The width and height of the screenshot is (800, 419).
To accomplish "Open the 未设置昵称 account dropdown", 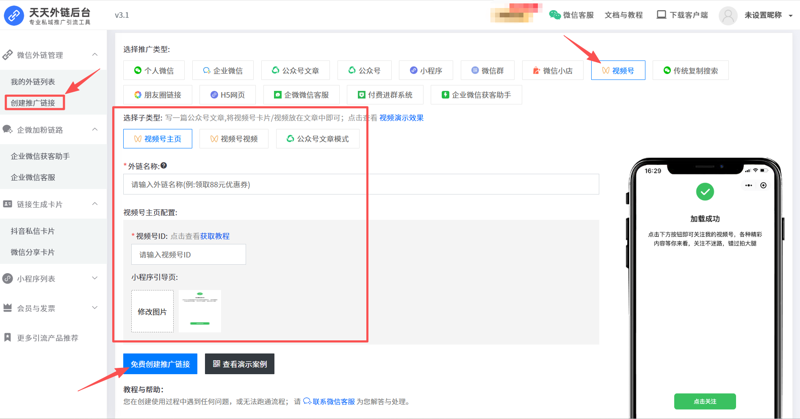I will click(x=790, y=16).
